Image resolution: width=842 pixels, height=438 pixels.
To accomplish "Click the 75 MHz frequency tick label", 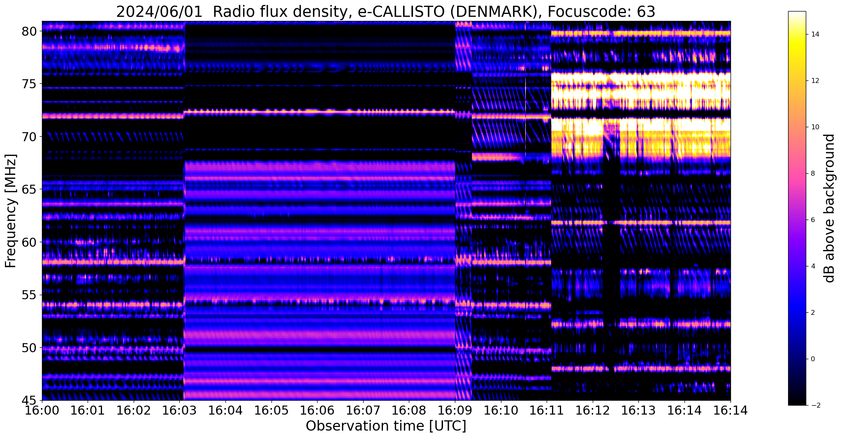I will (x=29, y=84).
